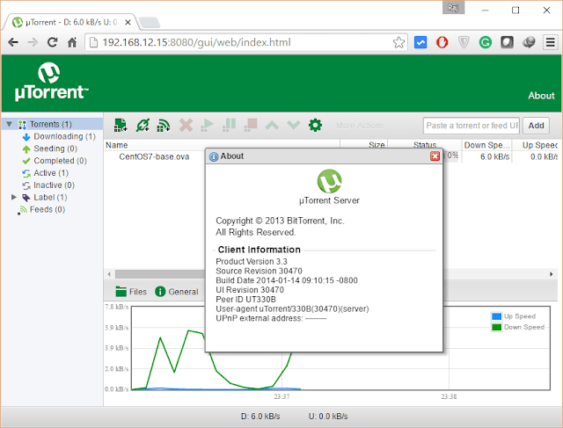Viewport: 563px width, 428px height.
Task: Click the browser Home icon
Action: [72, 42]
